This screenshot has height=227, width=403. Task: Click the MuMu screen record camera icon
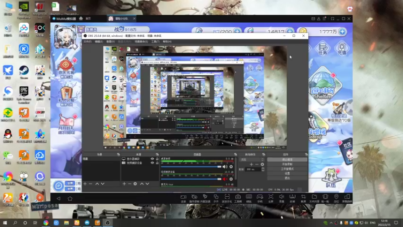point(183,198)
